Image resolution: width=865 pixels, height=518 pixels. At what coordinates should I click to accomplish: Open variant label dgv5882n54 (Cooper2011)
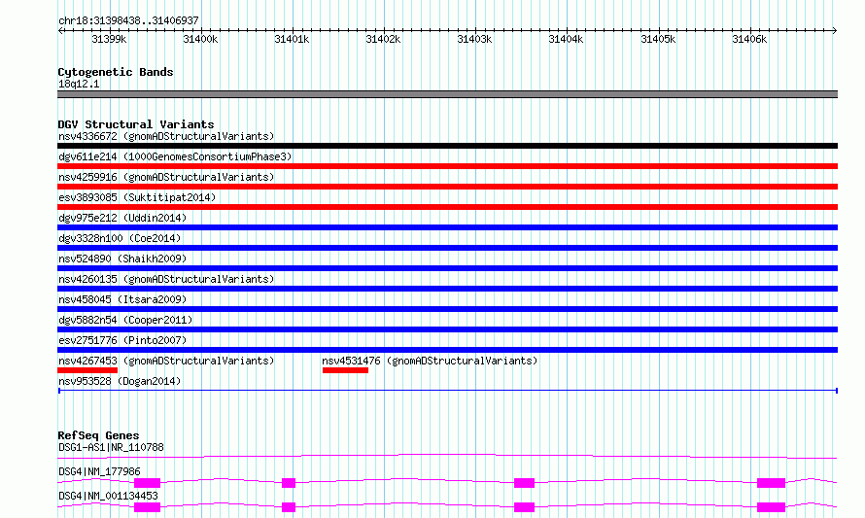pyautogui.click(x=125, y=320)
